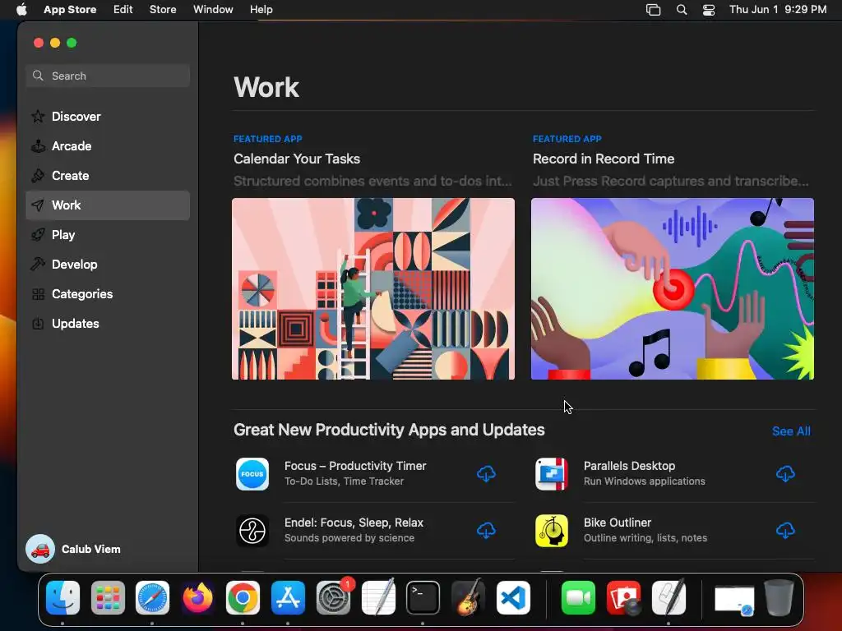Open Trash in the Dock
842x631 pixels.
tap(780, 597)
